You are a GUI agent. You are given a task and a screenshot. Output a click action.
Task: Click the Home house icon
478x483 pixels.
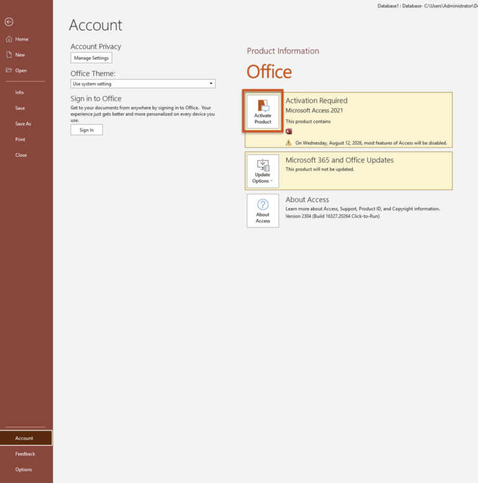click(9, 39)
